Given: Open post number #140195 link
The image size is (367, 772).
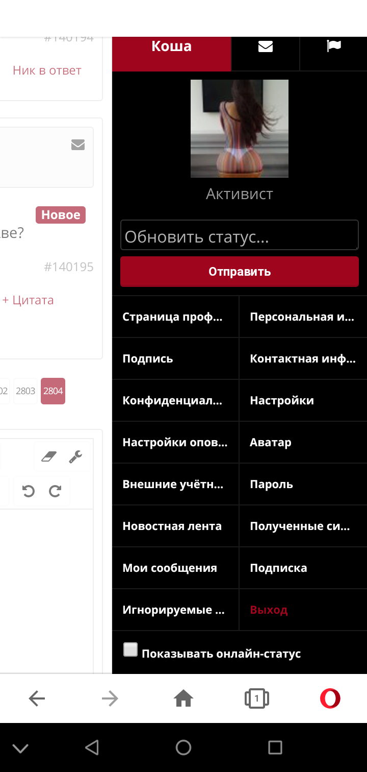Looking at the screenshot, I should click(69, 267).
